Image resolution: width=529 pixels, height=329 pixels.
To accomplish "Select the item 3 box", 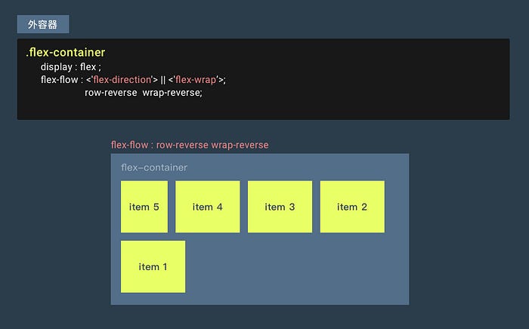I will point(280,207).
